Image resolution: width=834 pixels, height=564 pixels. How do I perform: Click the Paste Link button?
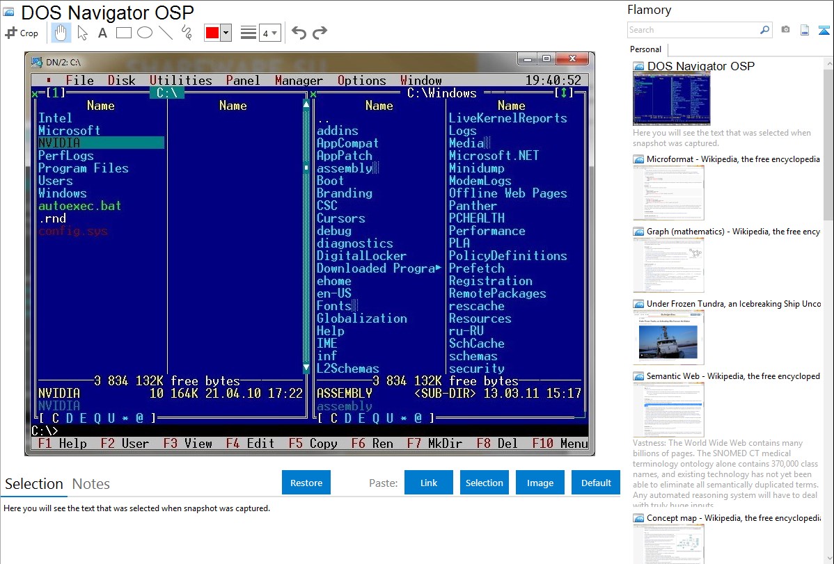pos(429,483)
